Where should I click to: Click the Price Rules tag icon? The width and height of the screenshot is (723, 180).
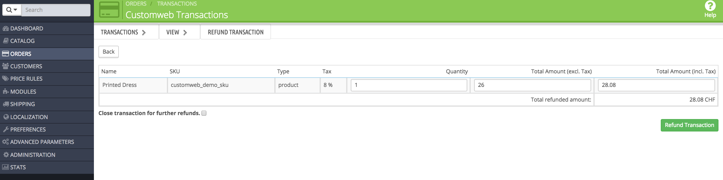click(6, 79)
